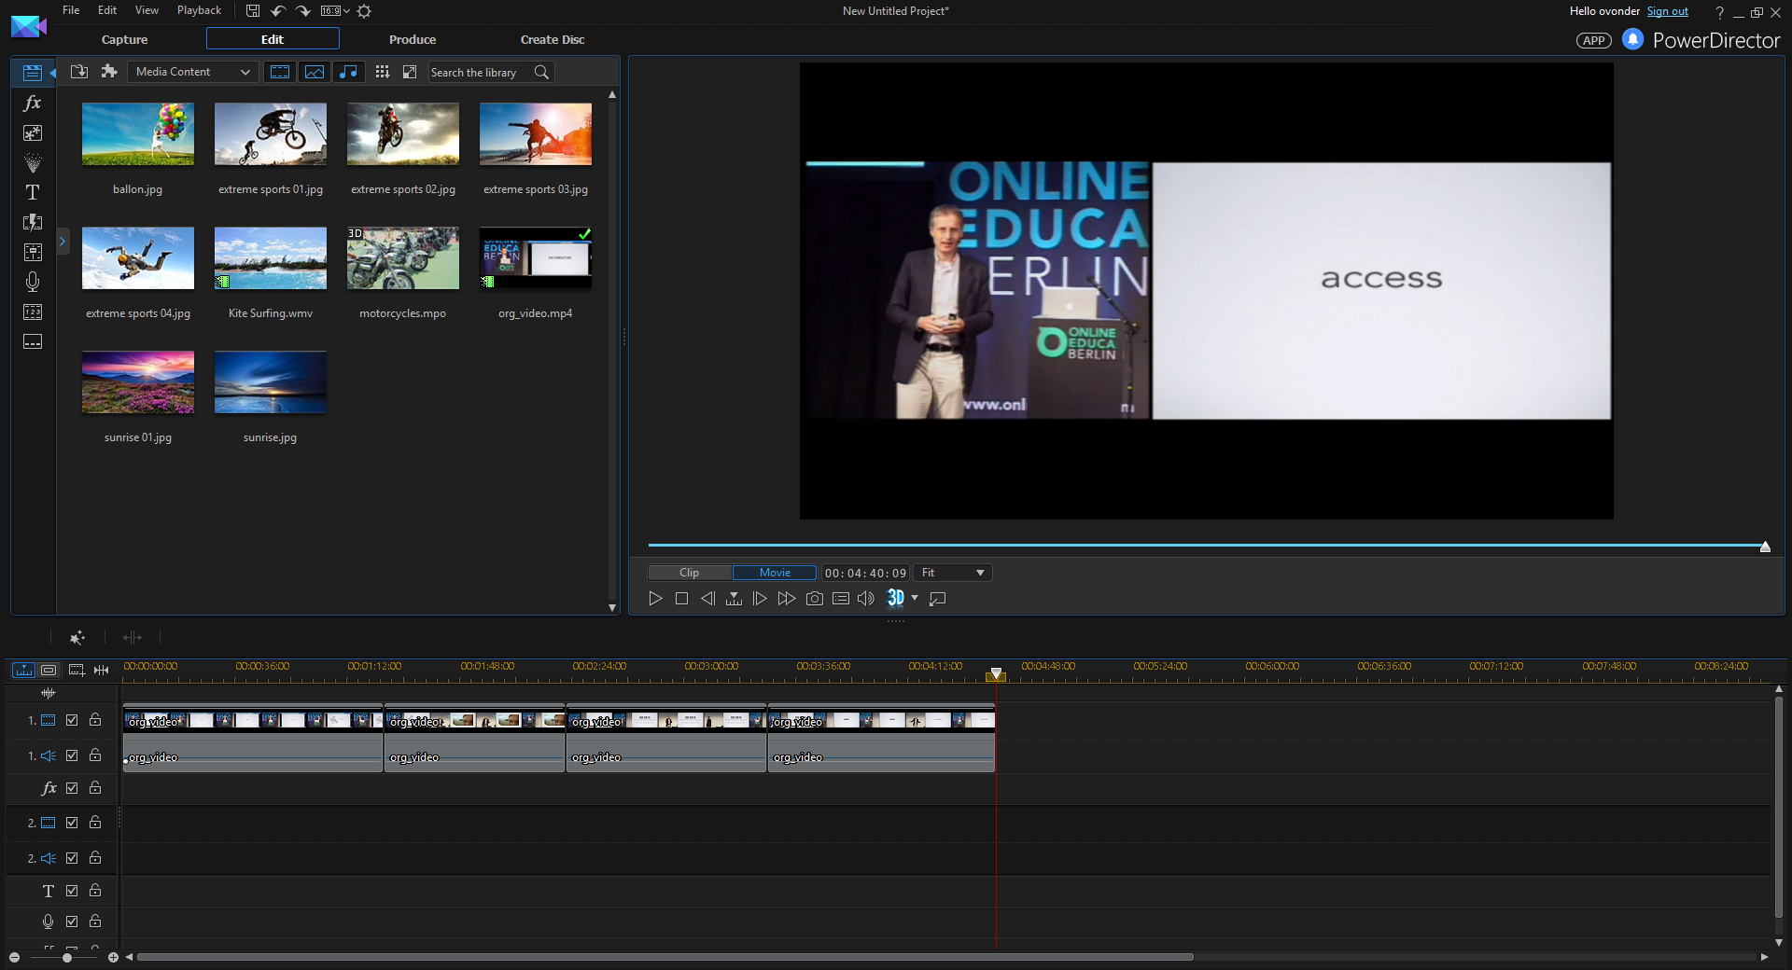Open the 16:9 aspect ratio dropdown
This screenshot has height=970, width=1792.
point(335,11)
